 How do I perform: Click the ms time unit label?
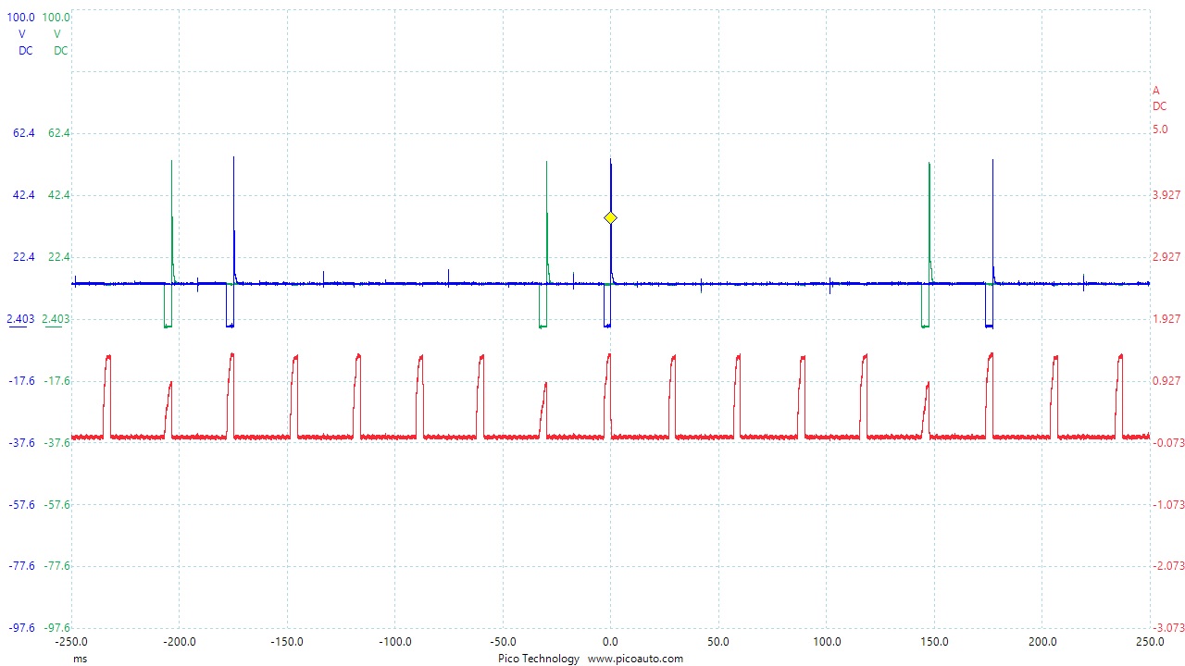[80, 659]
